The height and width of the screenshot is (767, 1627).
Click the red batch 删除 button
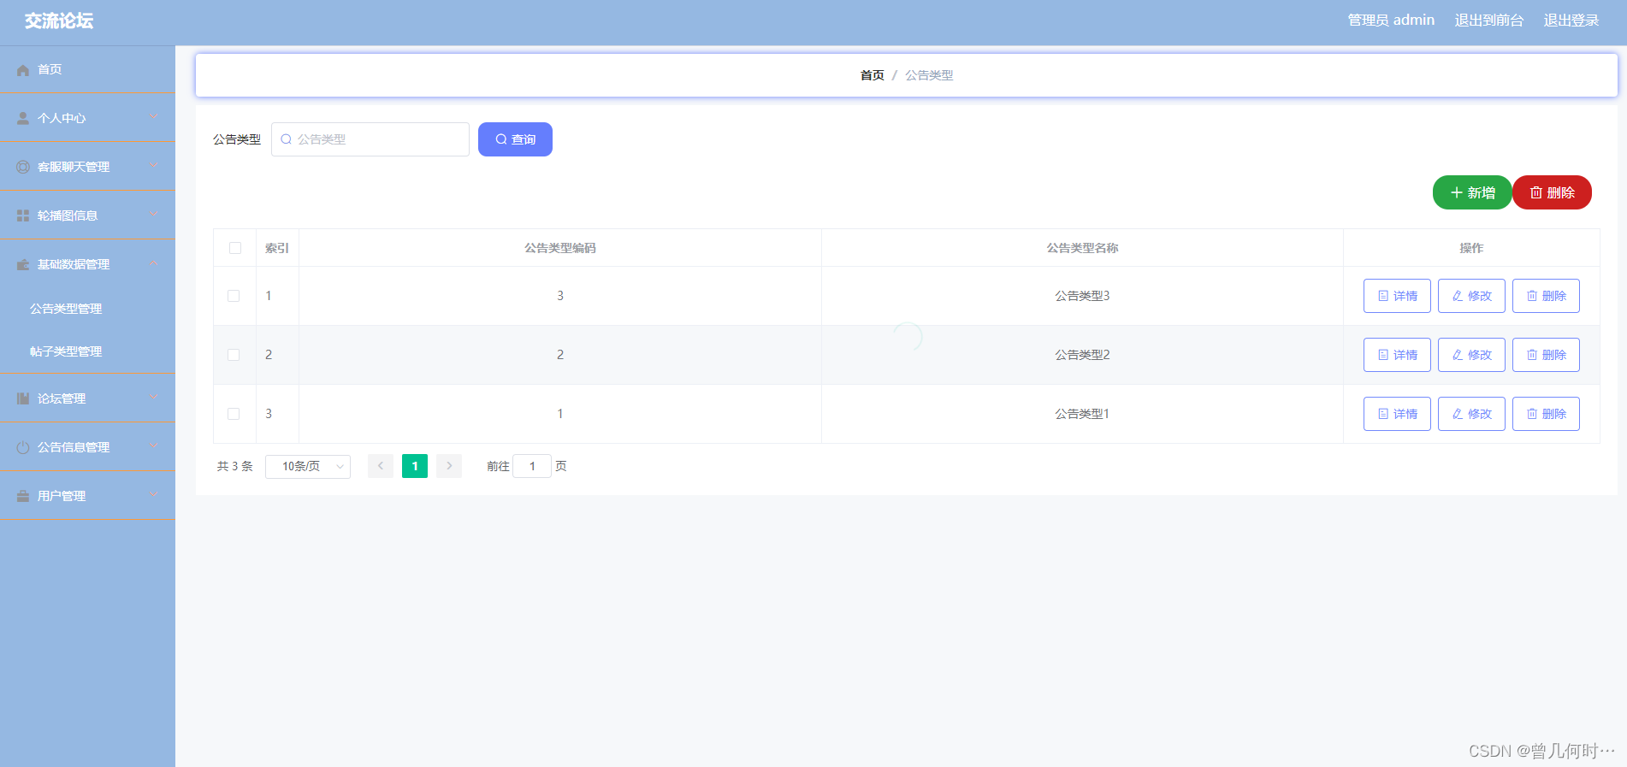point(1552,192)
